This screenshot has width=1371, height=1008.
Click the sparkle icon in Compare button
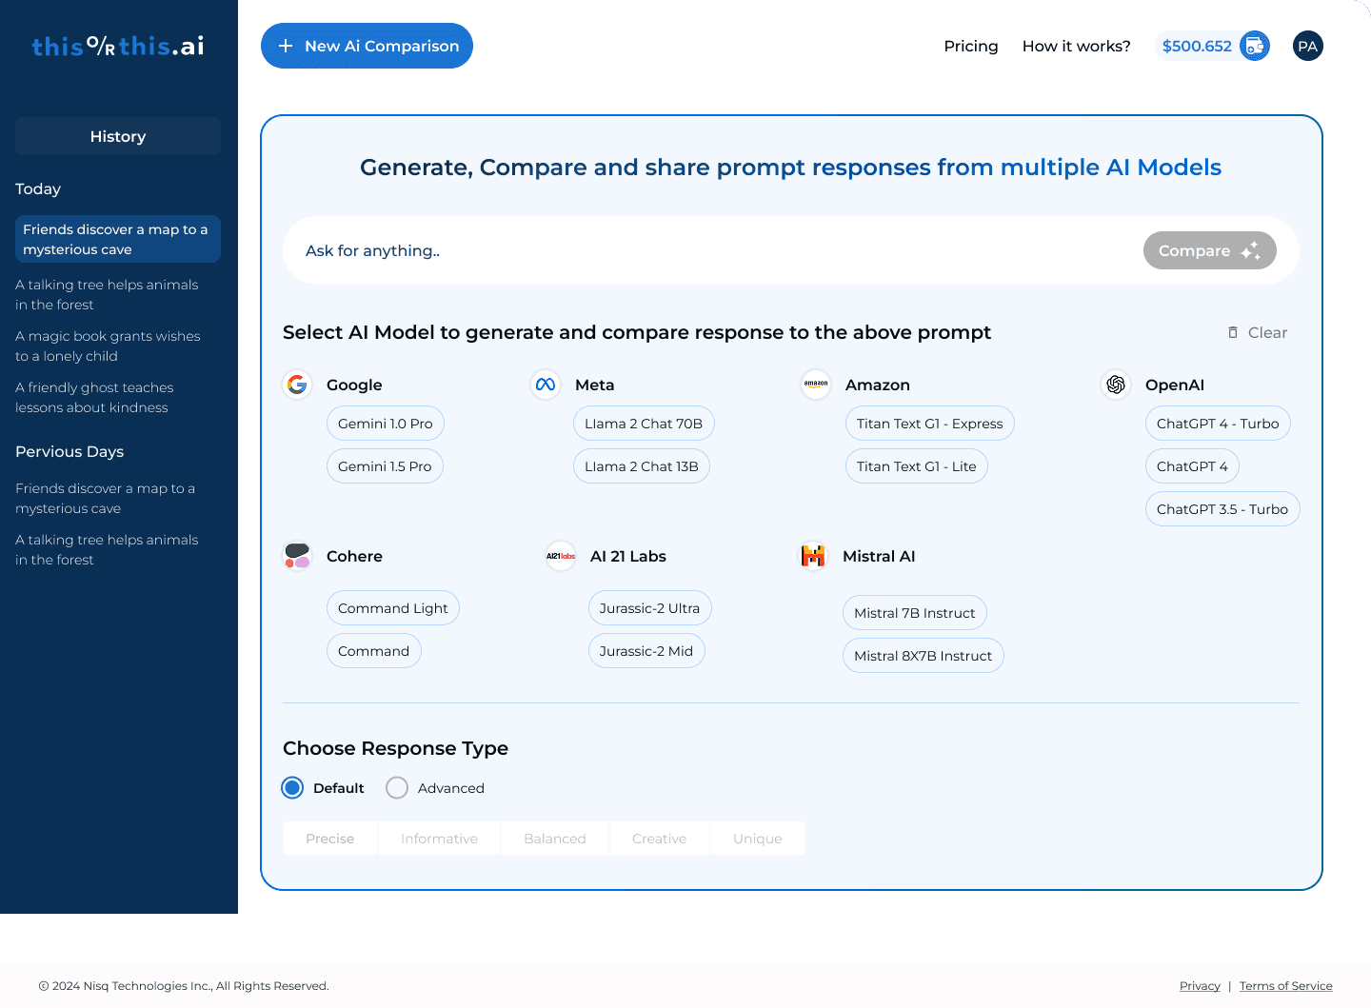click(1250, 250)
